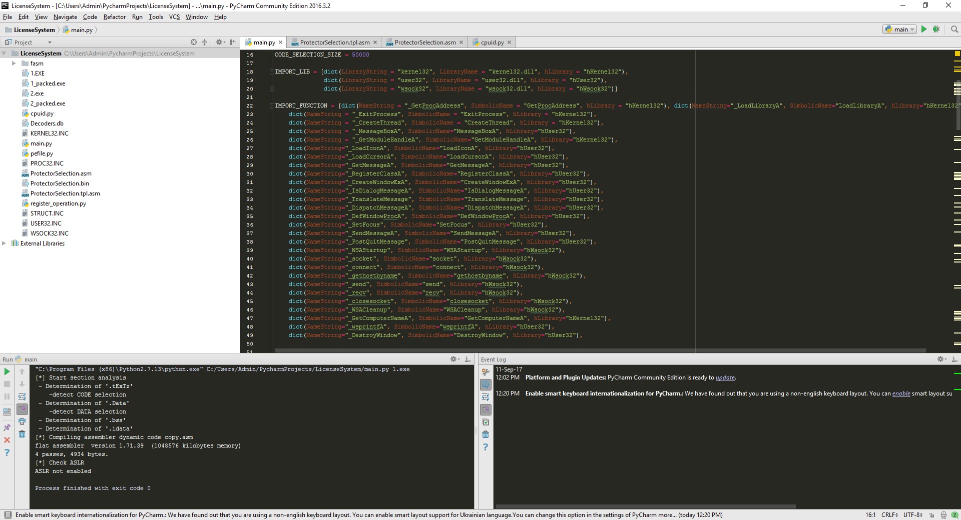Image resolution: width=961 pixels, height=520 pixels.
Task: Toggle soft-wrap in Run console
Action: (x=22, y=396)
